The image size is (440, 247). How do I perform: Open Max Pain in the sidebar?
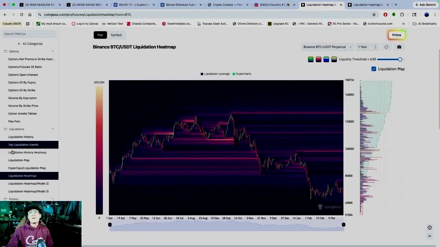14,121
